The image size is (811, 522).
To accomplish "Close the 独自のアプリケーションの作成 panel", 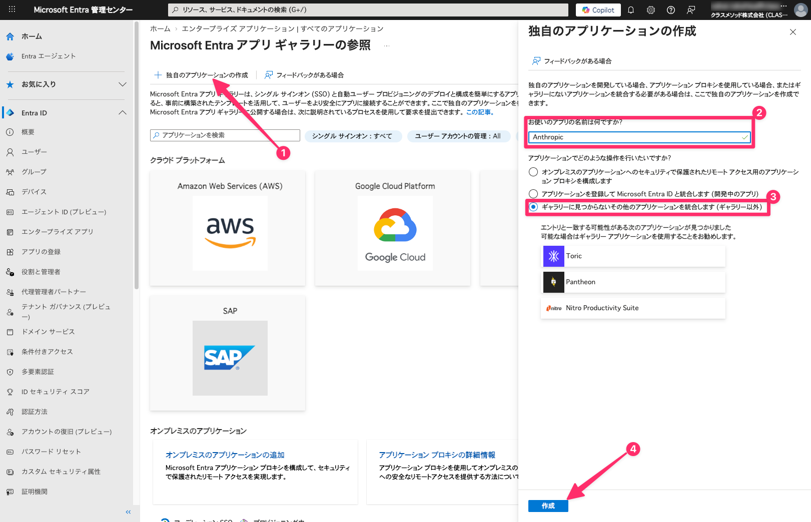I will tap(793, 32).
